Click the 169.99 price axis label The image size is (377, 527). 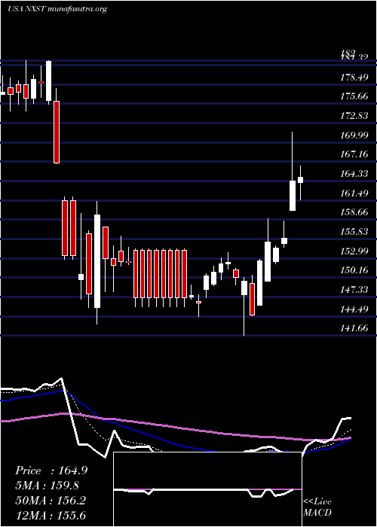(x=354, y=136)
